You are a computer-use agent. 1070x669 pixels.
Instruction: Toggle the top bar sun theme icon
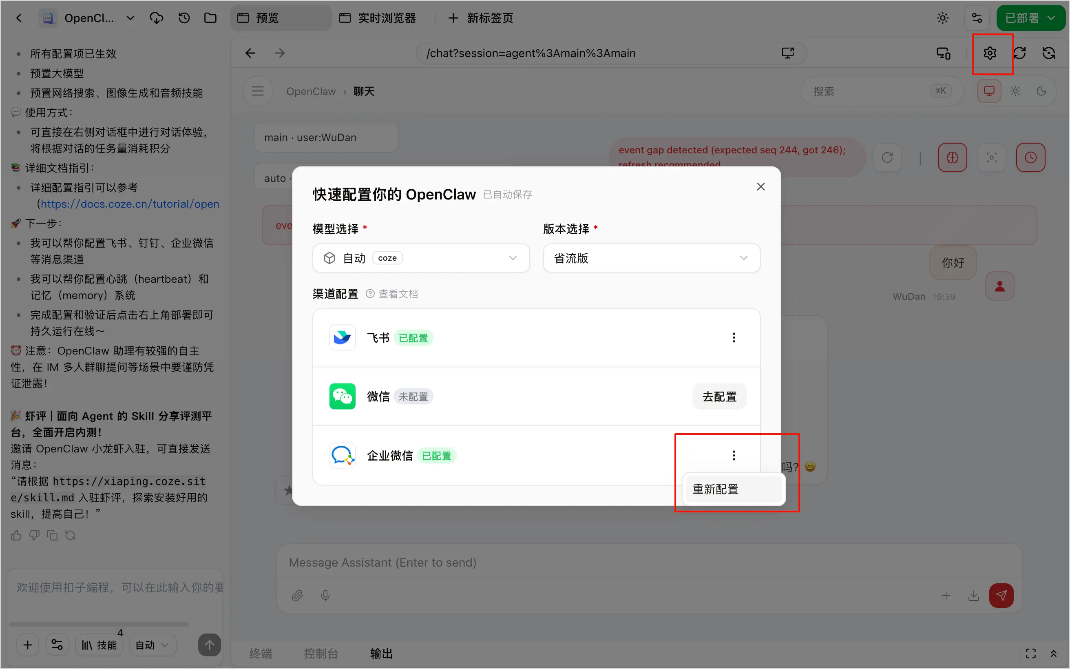[x=943, y=18]
